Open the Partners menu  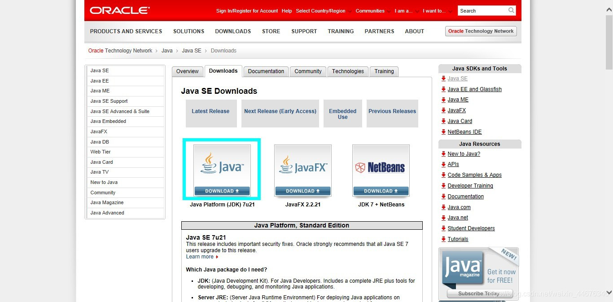pos(379,31)
